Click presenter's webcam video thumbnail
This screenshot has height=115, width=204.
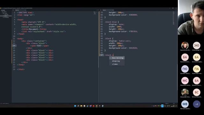tap(191, 17)
